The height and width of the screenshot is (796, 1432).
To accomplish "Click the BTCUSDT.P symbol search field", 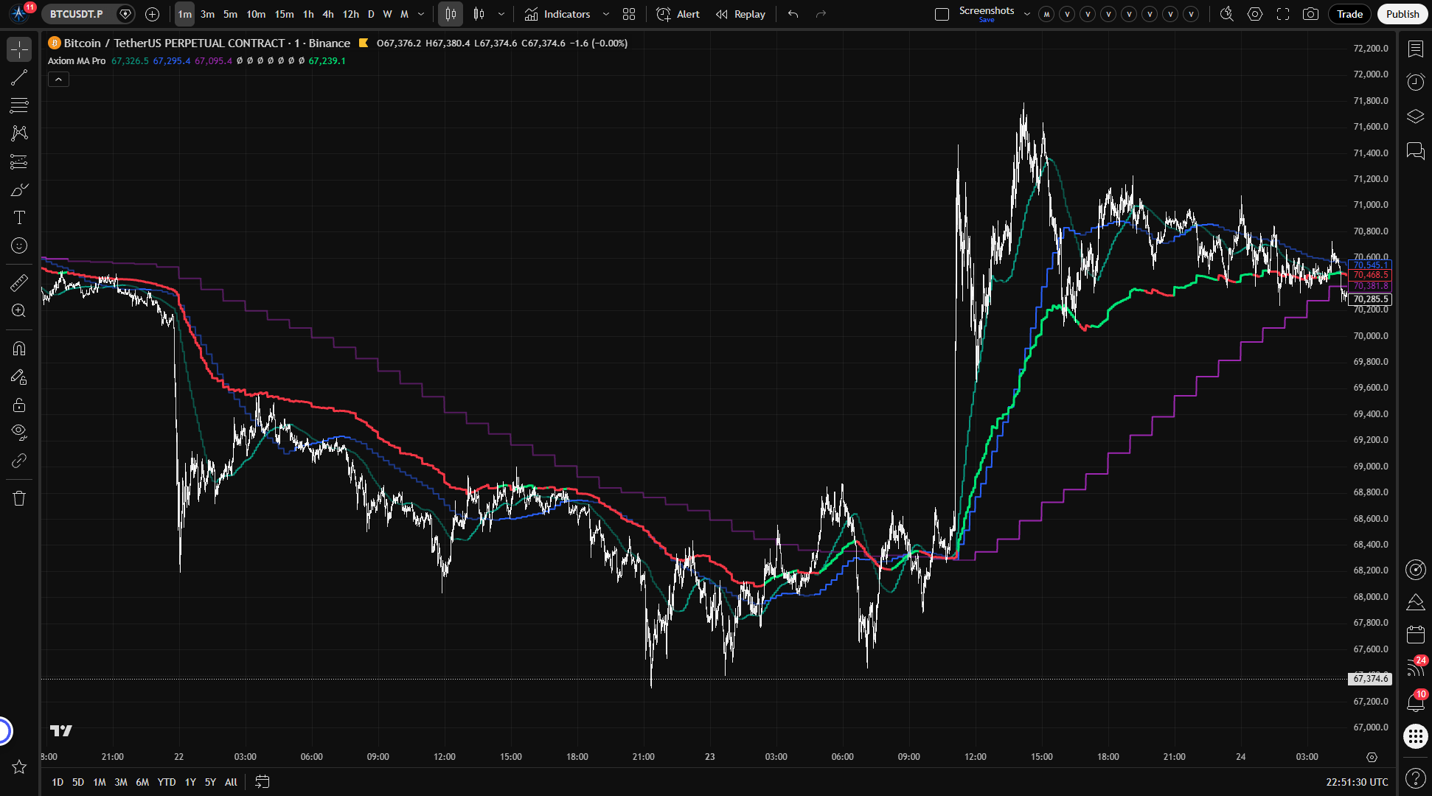I will click(x=77, y=14).
